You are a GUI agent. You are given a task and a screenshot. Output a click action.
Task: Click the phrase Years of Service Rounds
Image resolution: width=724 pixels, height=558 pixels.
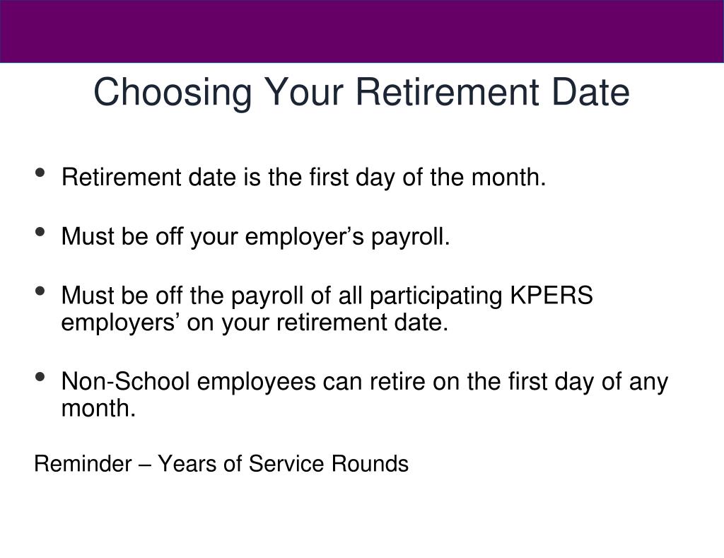pos(283,464)
